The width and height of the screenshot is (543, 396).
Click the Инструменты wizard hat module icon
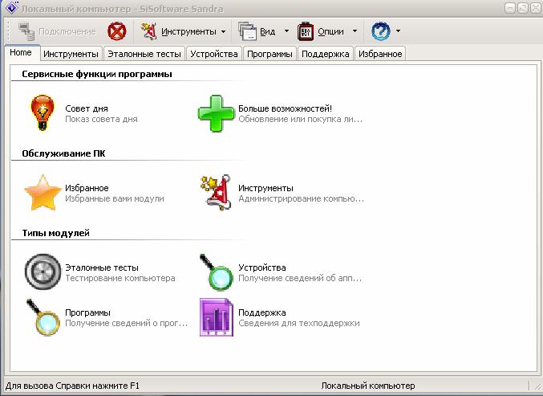tap(217, 193)
